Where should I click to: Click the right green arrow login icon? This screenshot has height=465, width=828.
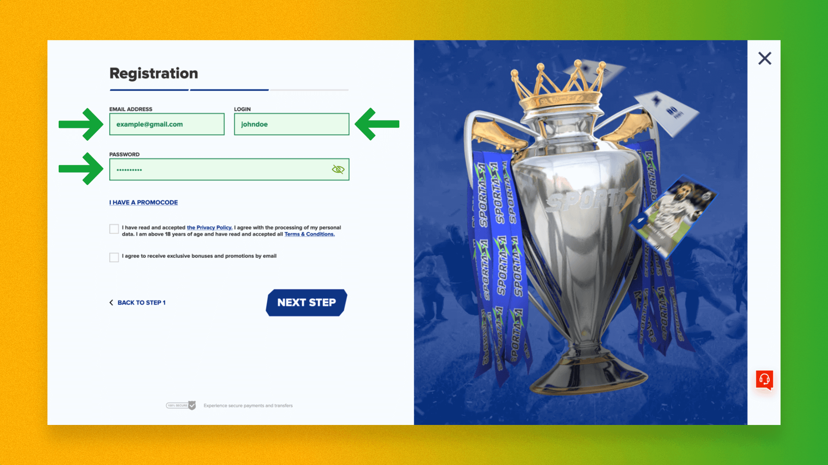376,123
